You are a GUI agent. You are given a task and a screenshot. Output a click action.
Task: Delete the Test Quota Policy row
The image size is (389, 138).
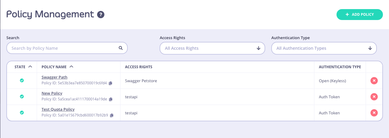coord(374,113)
